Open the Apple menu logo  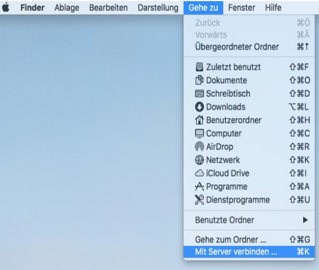pyautogui.click(x=6, y=7)
